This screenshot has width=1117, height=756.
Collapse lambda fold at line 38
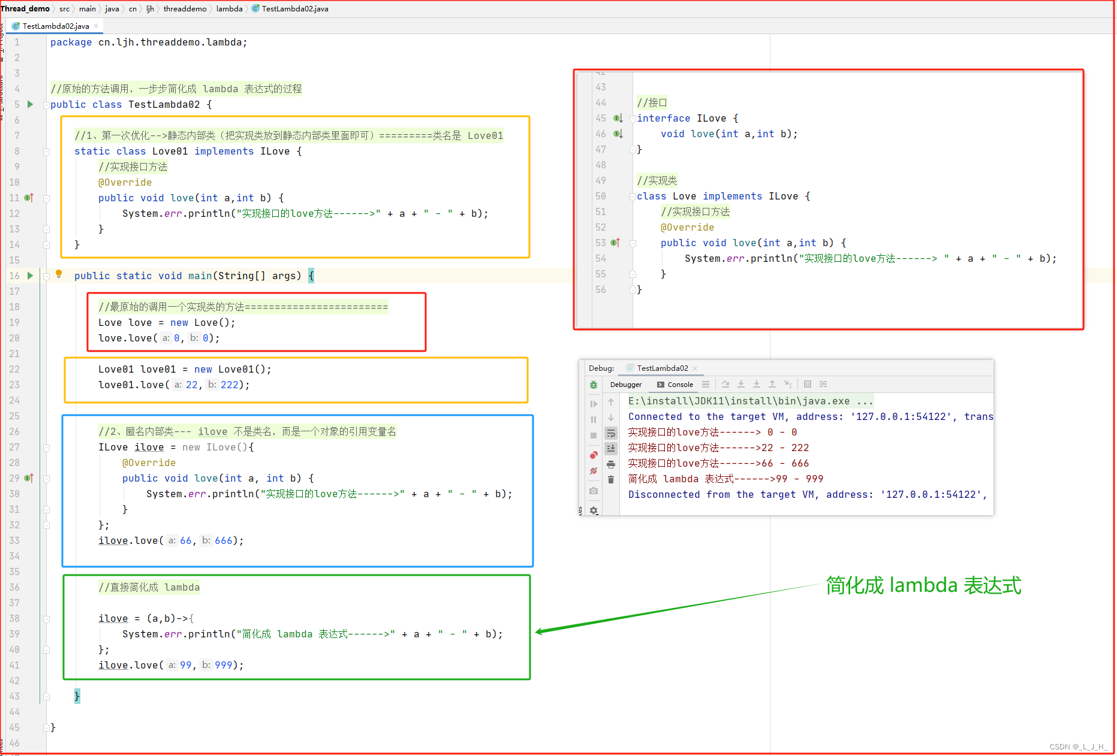pyautogui.click(x=46, y=619)
